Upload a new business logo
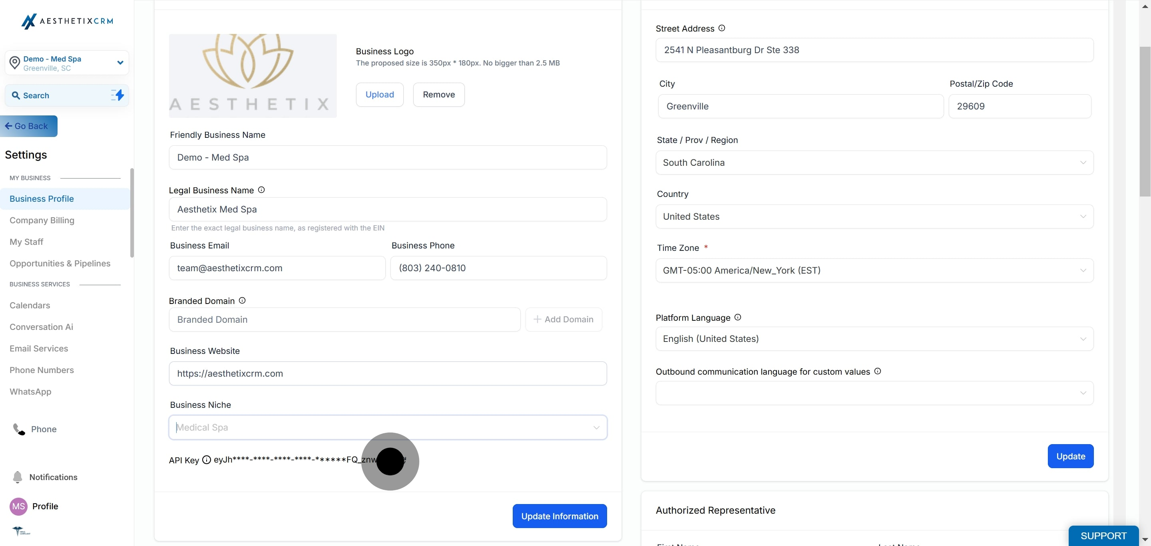Image resolution: width=1151 pixels, height=546 pixels. click(x=379, y=95)
